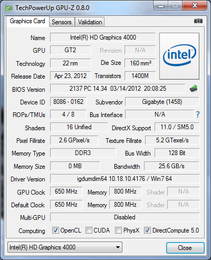Click the Pixel Fillrate 2.6 GPixel/s

pos(74,140)
